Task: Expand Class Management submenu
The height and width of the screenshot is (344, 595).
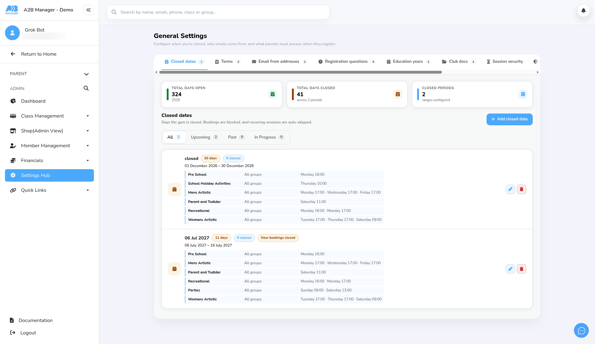Action: [88, 116]
